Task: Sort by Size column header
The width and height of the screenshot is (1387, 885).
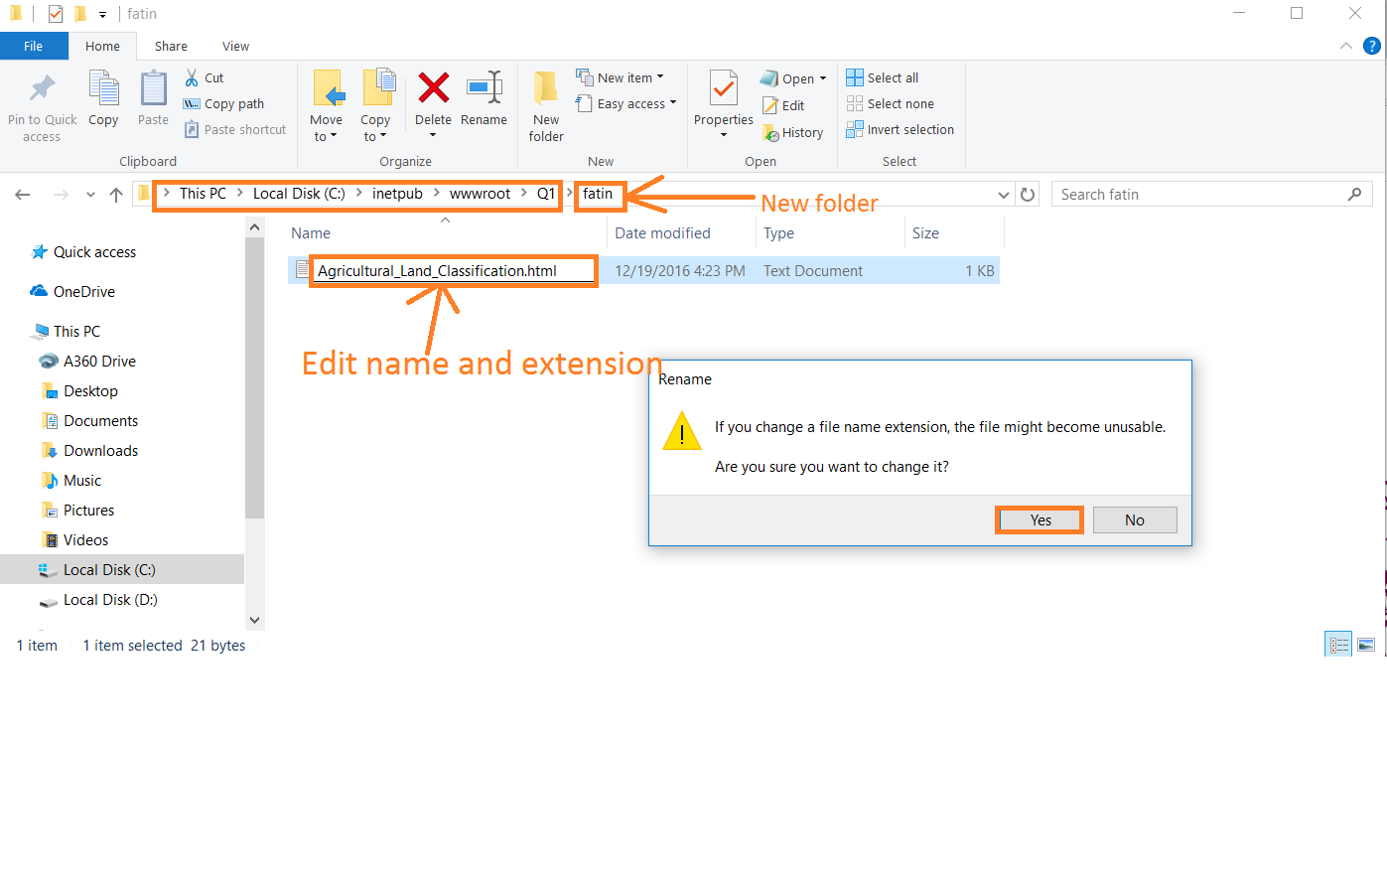Action: 926,233
